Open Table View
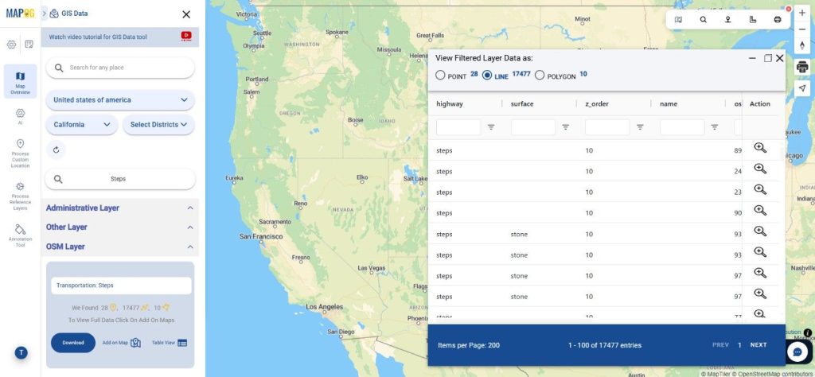This screenshot has width=815, height=377. click(170, 343)
